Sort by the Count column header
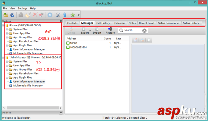 point(107,38)
